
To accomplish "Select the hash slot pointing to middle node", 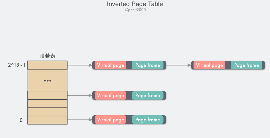I will point(47,95).
